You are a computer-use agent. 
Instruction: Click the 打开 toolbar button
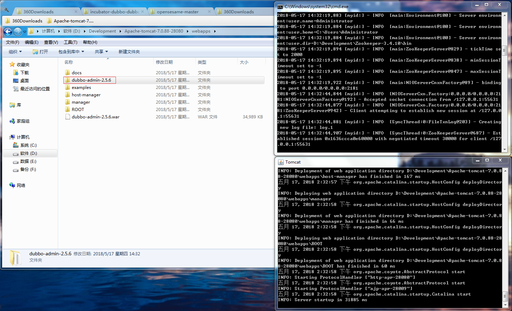coord(40,52)
